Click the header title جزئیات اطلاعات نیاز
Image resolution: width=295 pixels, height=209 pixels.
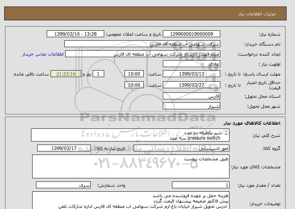click(x=257, y=14)
